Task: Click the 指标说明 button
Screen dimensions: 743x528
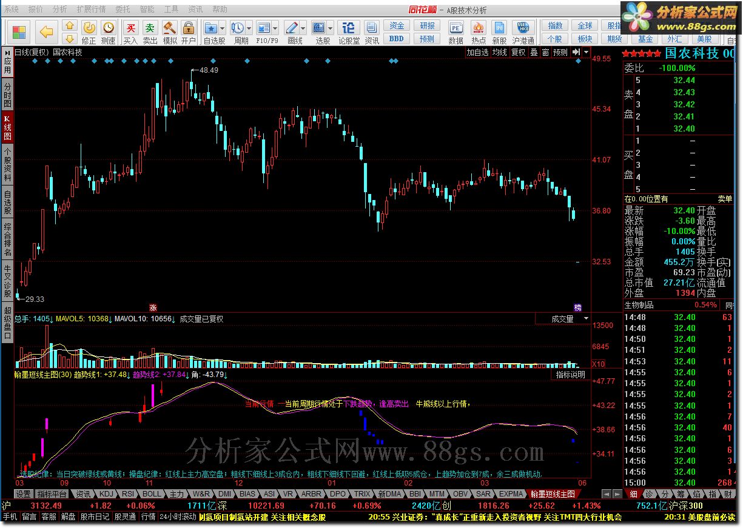Action: 571,375
